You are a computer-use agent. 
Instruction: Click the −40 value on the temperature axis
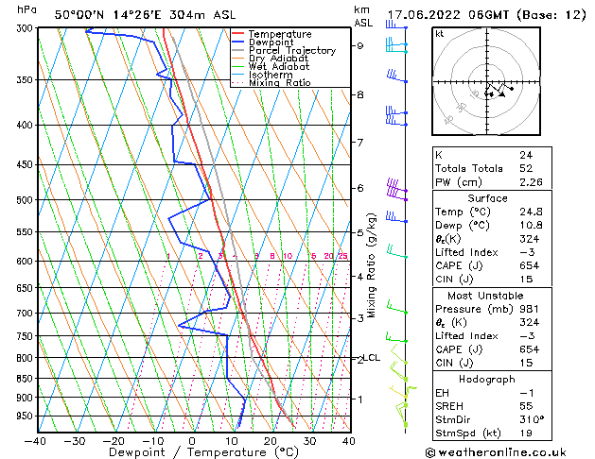pos(35,441)
